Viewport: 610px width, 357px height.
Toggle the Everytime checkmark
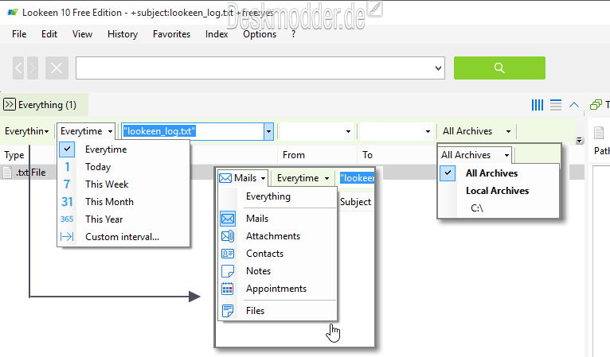click(67, 149)
